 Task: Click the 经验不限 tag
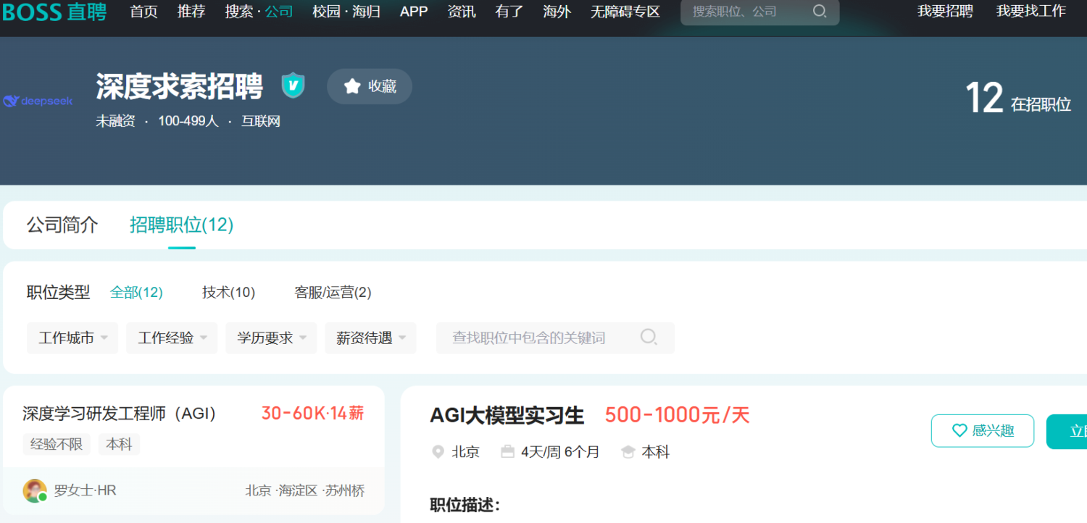pyautogui.click(x=57, y=444)
